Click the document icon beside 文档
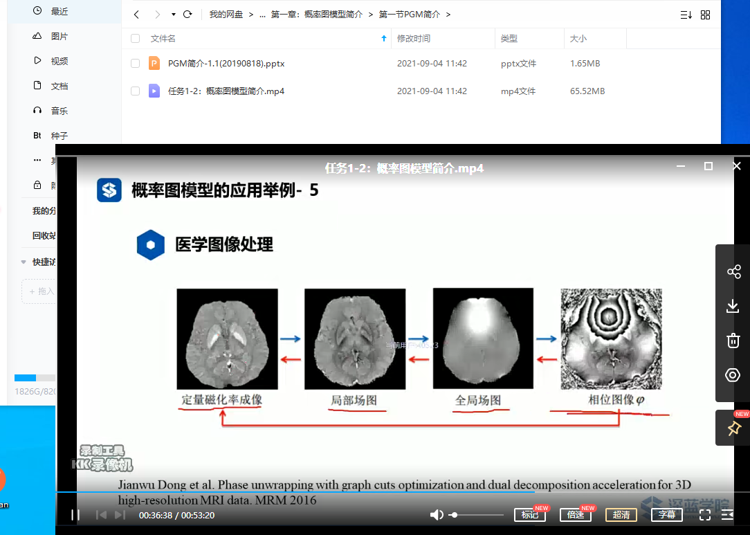This screenshot has height=535, width=750. (x=37, y=85)
